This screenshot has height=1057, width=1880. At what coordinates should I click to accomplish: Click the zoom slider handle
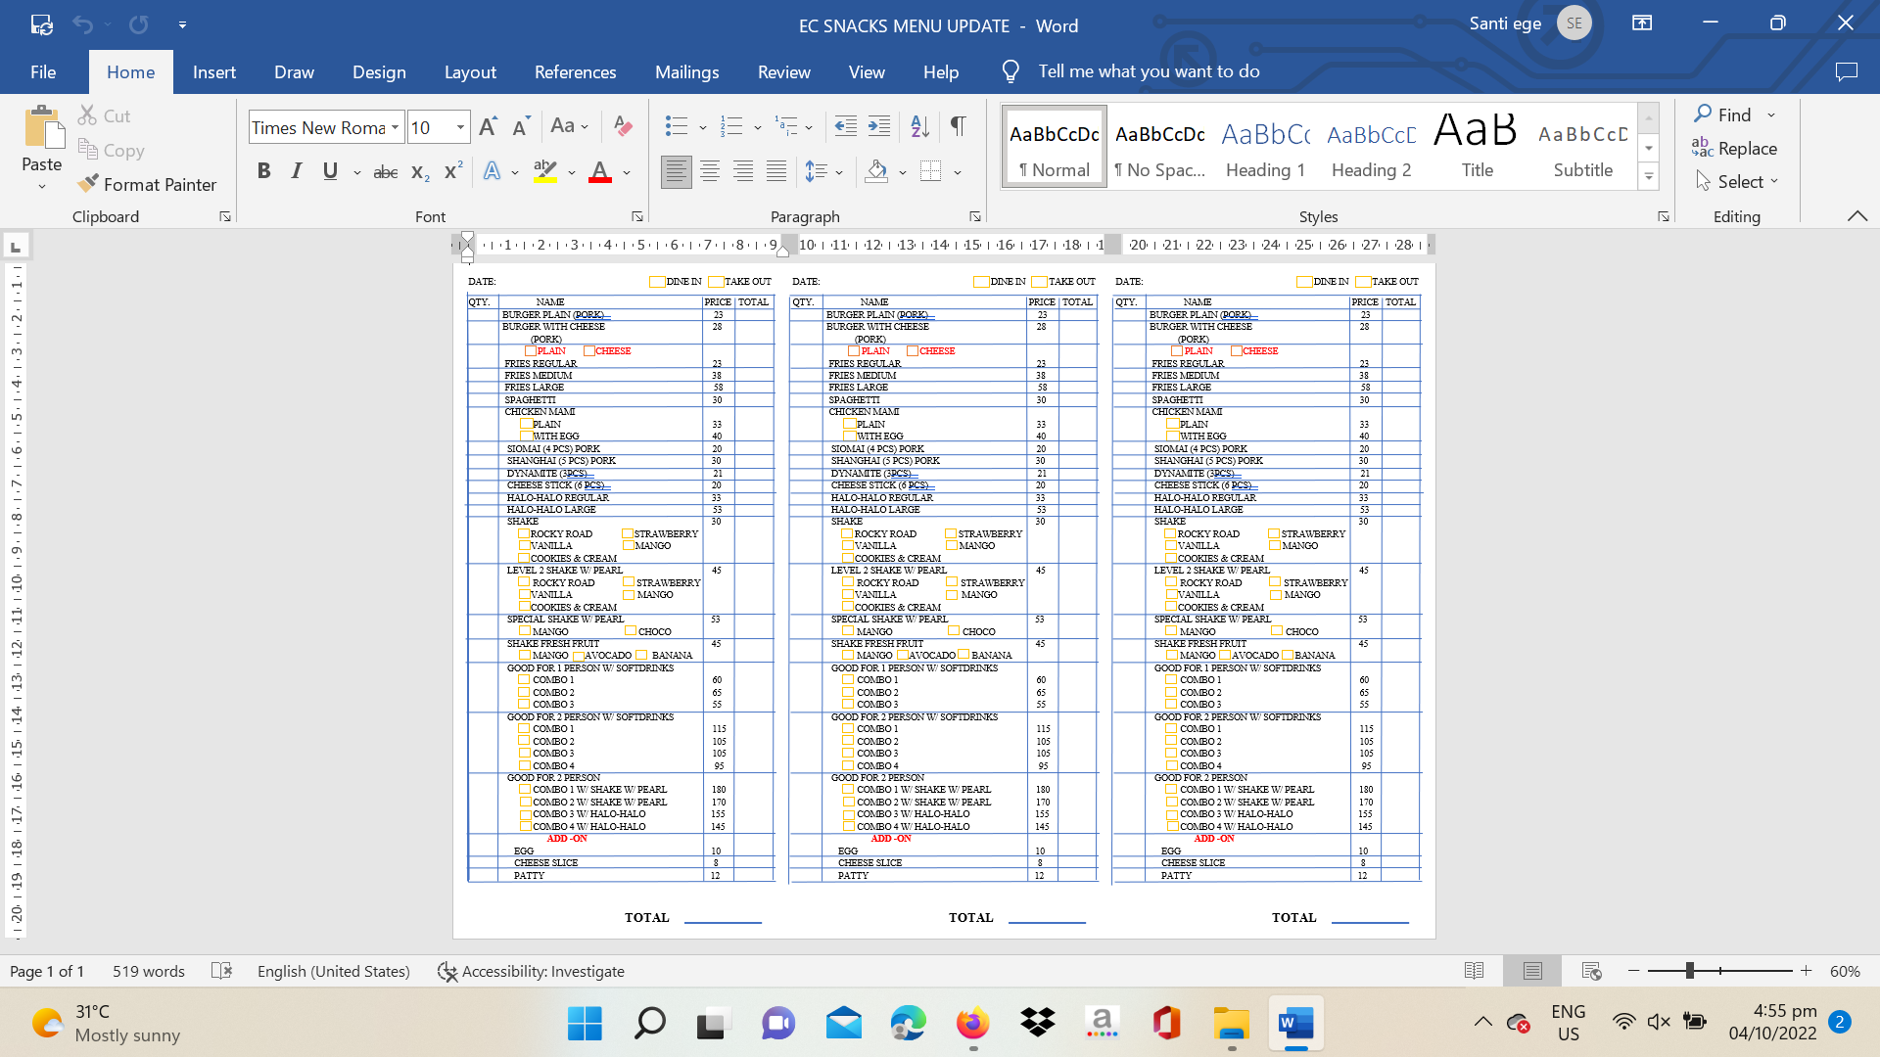1689,971
